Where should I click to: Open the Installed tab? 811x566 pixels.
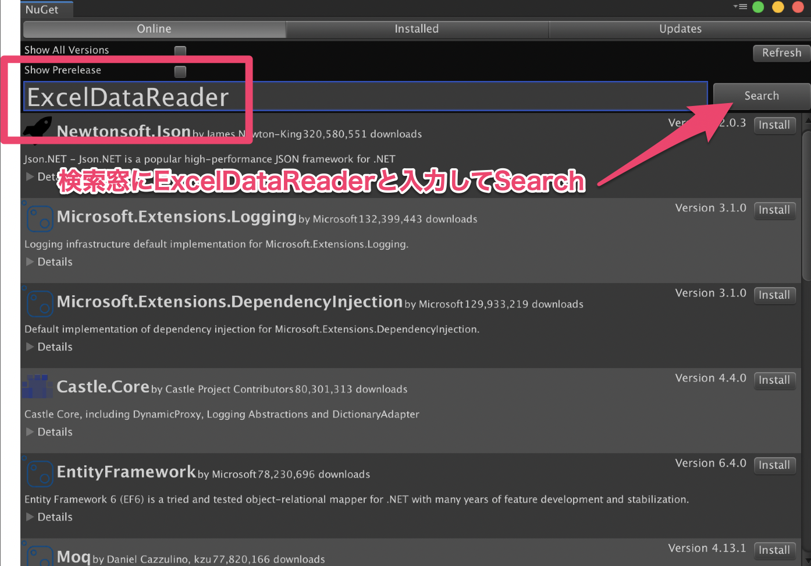(417, 29)
